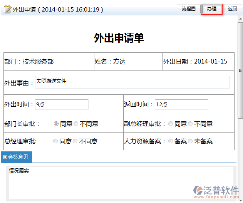Click the 情况属实 comment text area
Image resolution: width=243 pixels, height=203 pixels.
[x=119, y=181]
